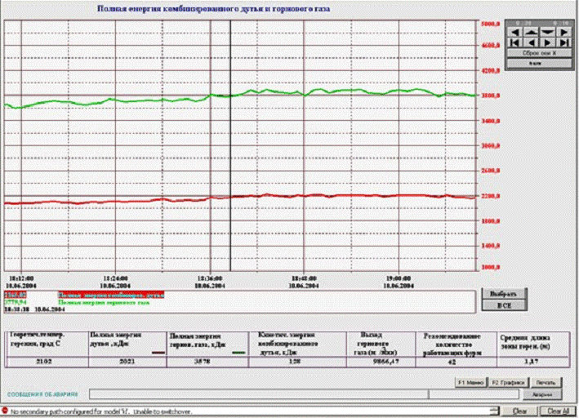Click the Y-axis label 5000,0
This screenshot has width=579, height=418.
[491, 24]
